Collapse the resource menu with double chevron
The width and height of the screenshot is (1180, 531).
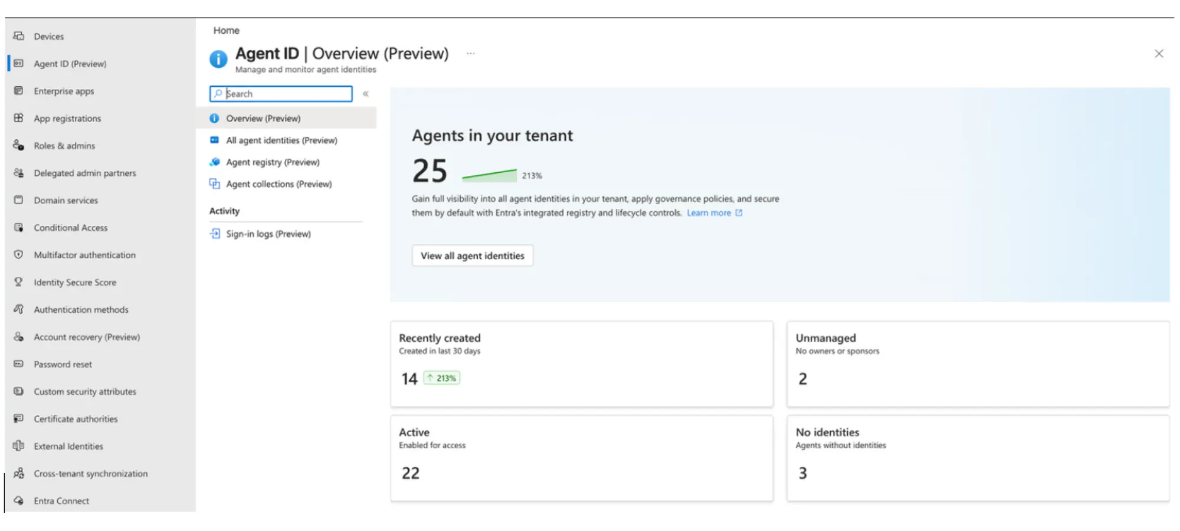[x=366, y=94]
